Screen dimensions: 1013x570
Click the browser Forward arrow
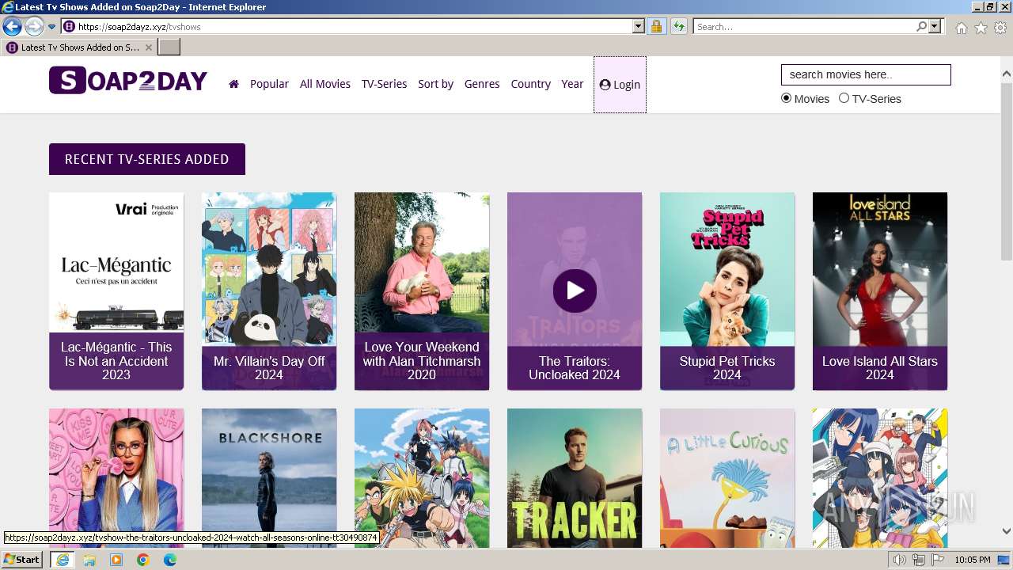(34, 27)
